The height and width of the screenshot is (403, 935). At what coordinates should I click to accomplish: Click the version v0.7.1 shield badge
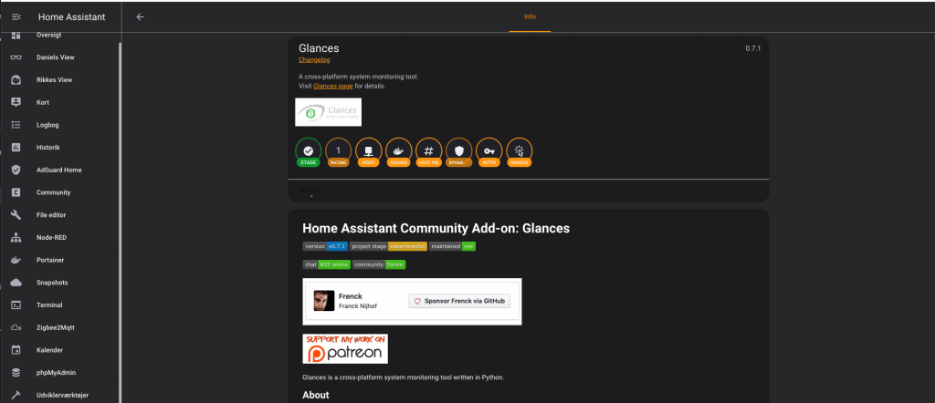(326, 246)
